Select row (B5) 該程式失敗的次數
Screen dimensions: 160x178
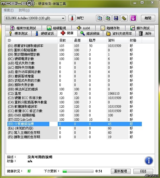pos(75,81)
